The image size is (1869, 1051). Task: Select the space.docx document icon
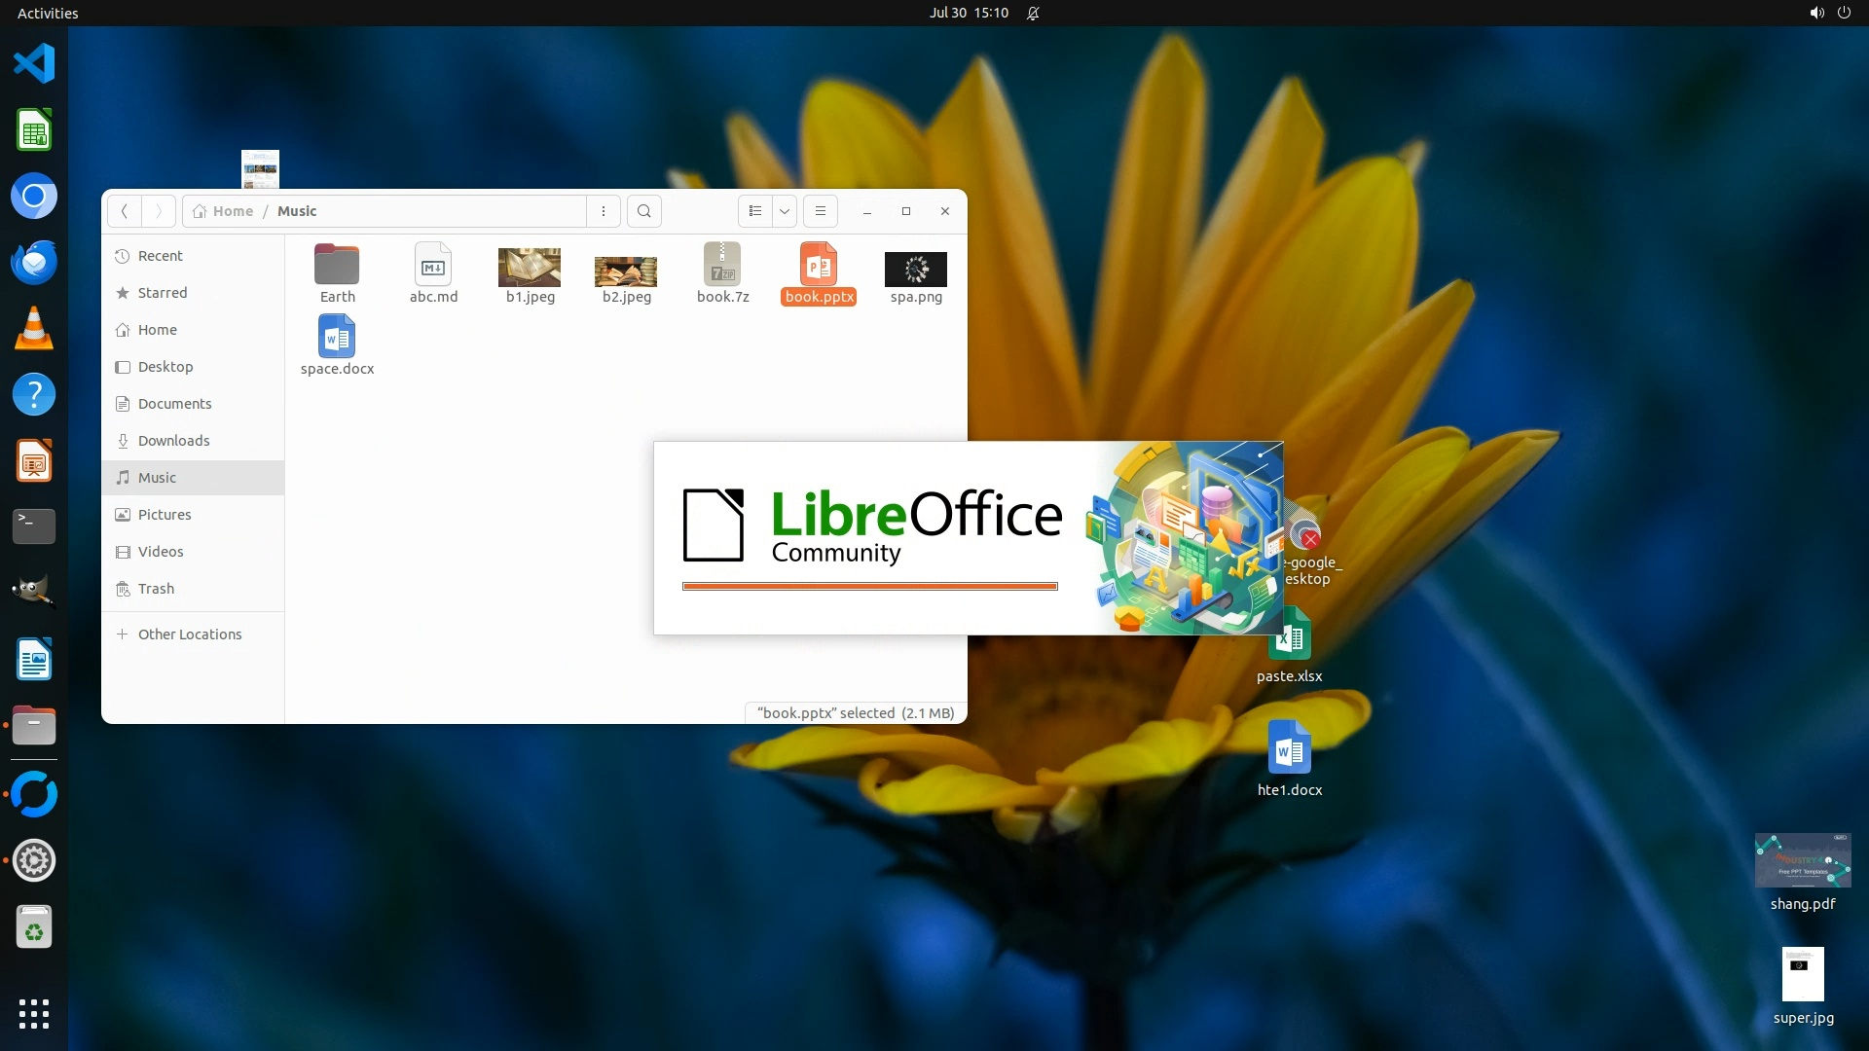pos(337,338)
